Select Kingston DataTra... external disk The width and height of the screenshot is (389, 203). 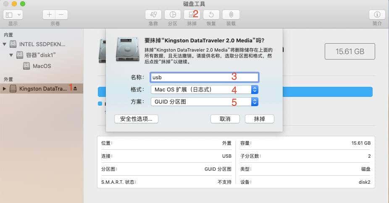tap(42, 88)
